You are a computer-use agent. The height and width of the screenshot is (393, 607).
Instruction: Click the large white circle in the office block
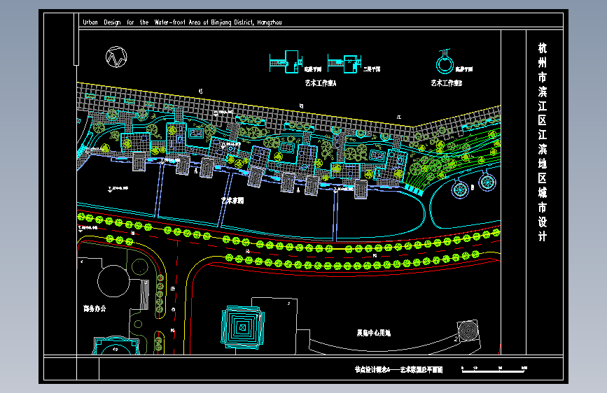pyautogui.click(x=113, y=281)
